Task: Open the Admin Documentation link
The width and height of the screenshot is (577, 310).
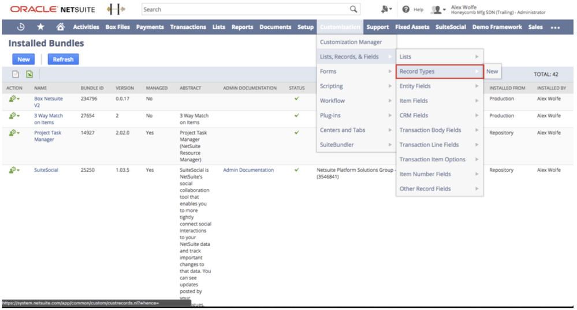Action: coord(248,169)
